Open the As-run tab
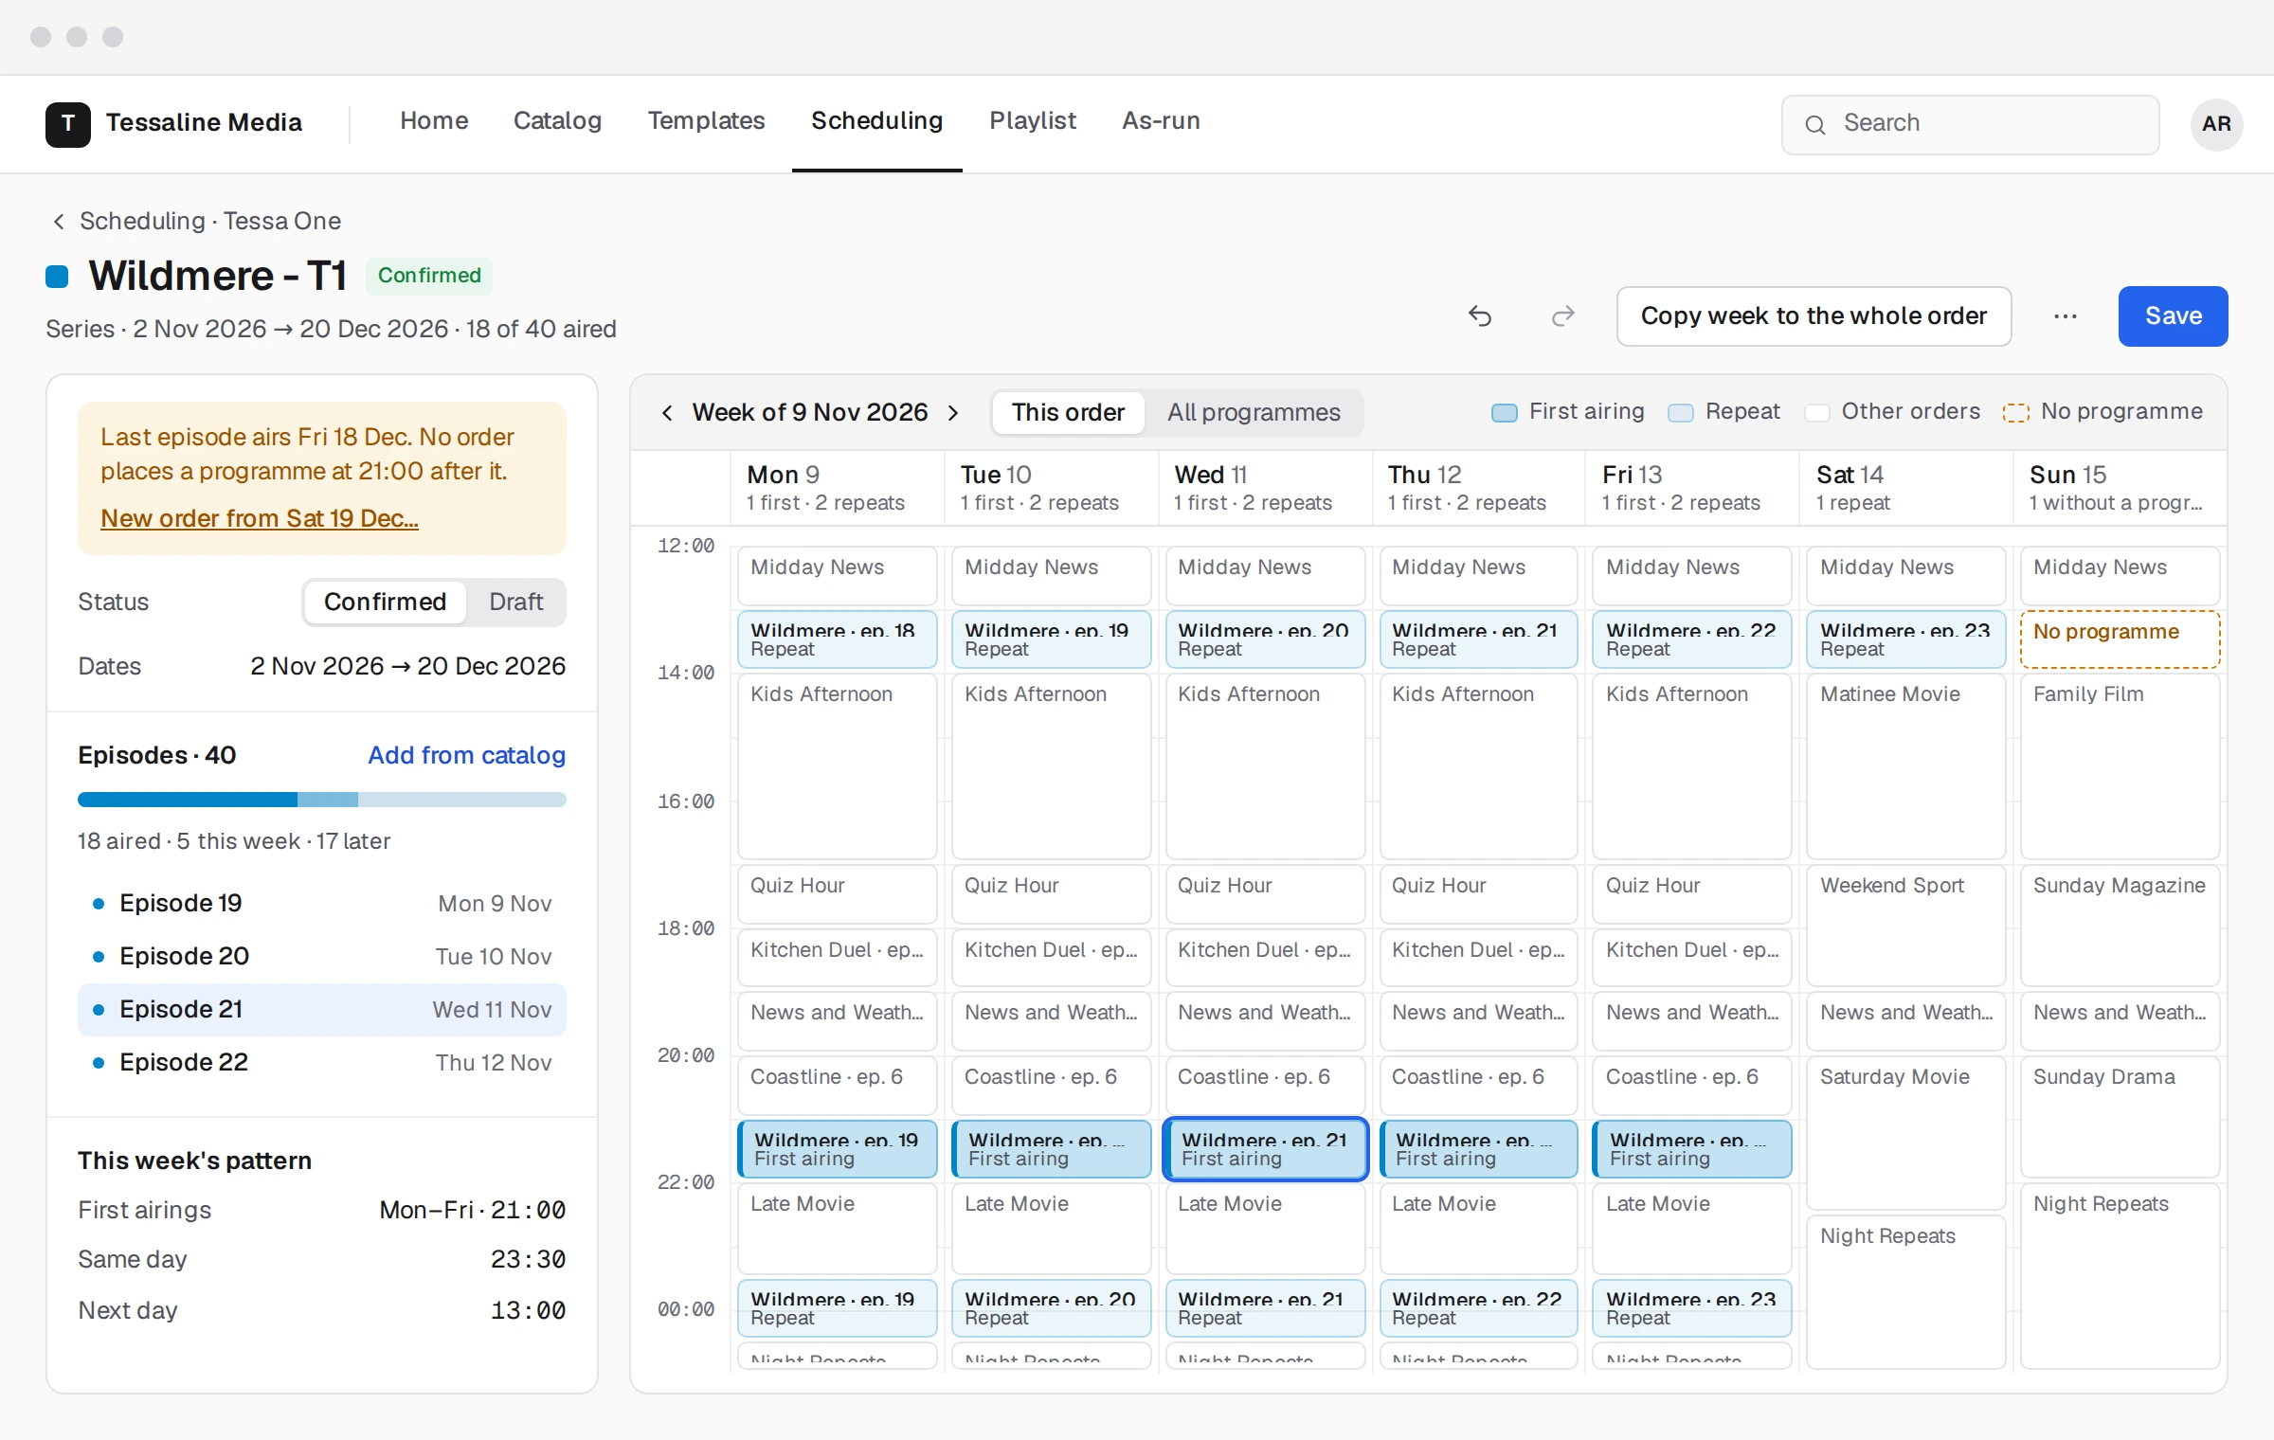The image size is (2274, 1440). click(x=1161, y=120)
